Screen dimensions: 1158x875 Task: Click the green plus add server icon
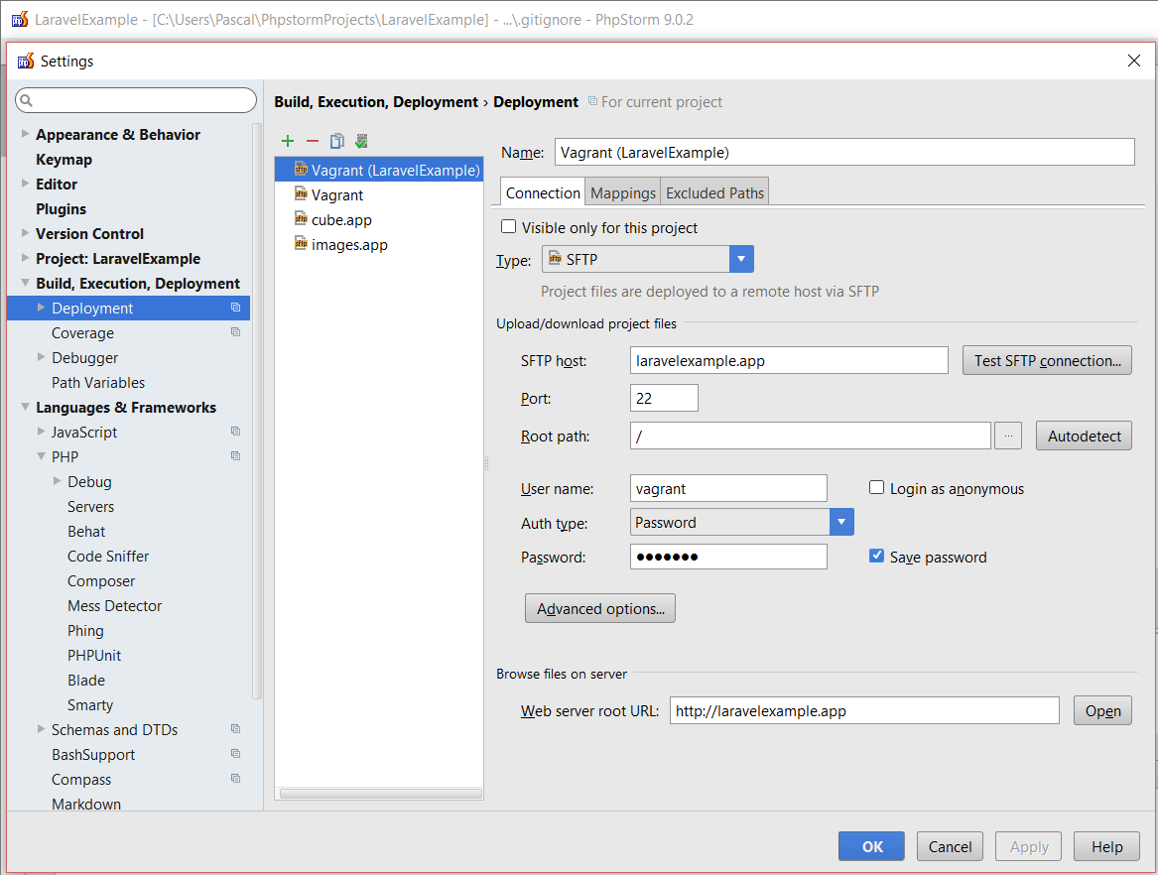[288, 142]
